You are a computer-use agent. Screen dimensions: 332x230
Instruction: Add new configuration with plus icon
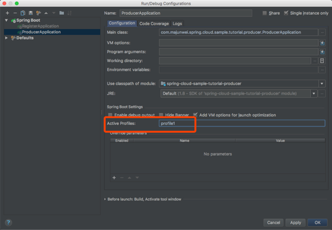pyautogui.click(x=7, y=13)
